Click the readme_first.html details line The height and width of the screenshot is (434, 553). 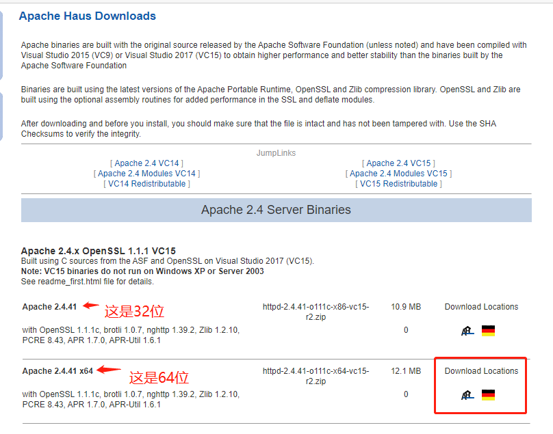point(88,282)
